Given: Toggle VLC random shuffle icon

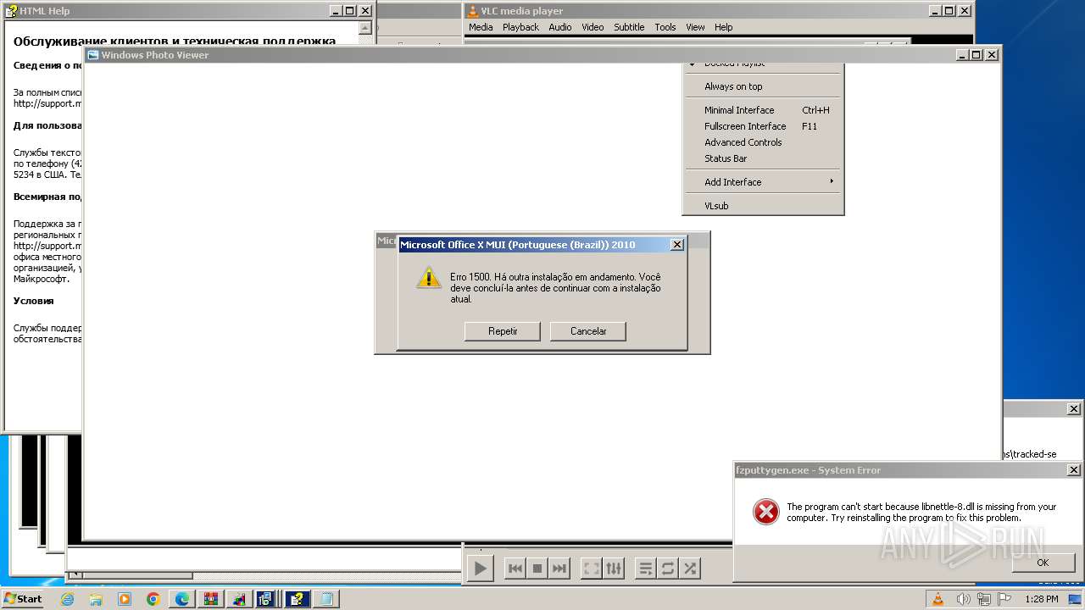Looking at the screenshot, I should coord(690,568).
